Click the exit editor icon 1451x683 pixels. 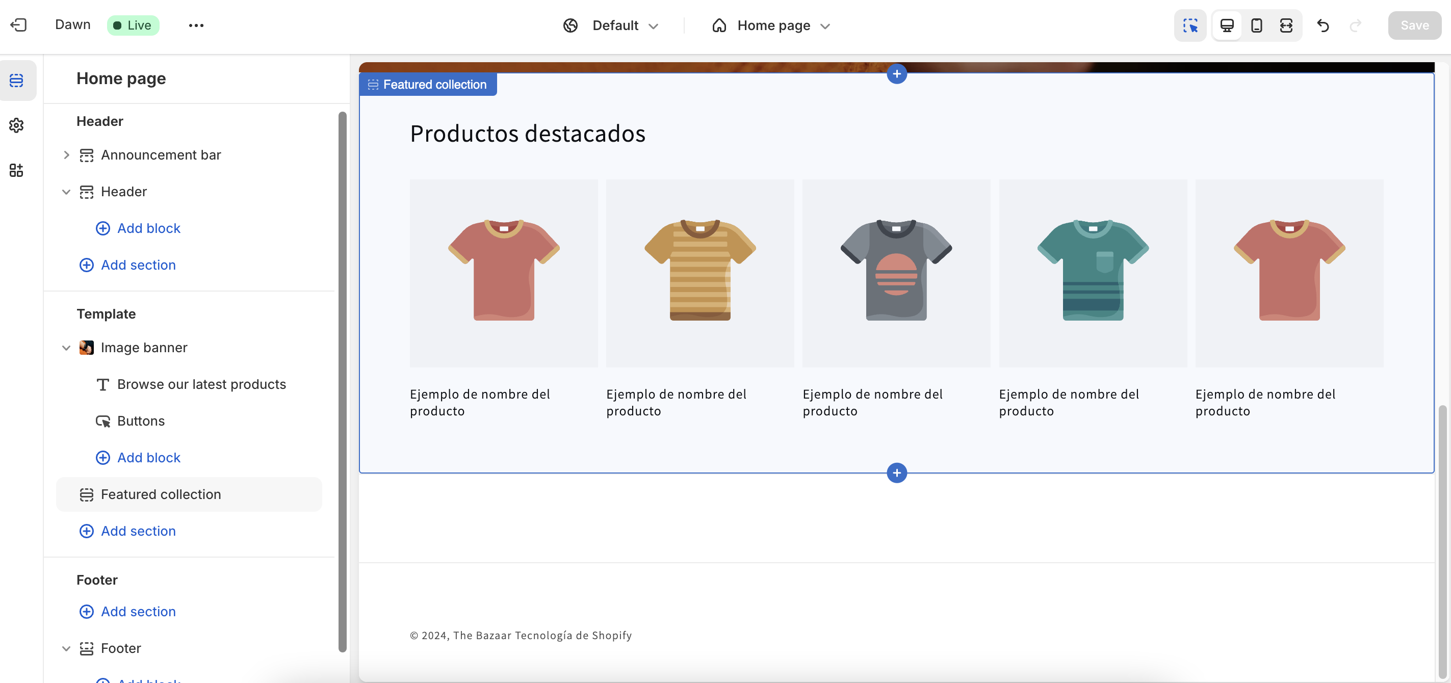18,25
